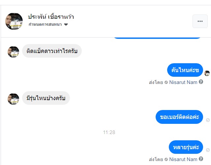
Task: Click help icon after Nisarut Nam under คันไหนค่ะข
Action: point(201,82)
